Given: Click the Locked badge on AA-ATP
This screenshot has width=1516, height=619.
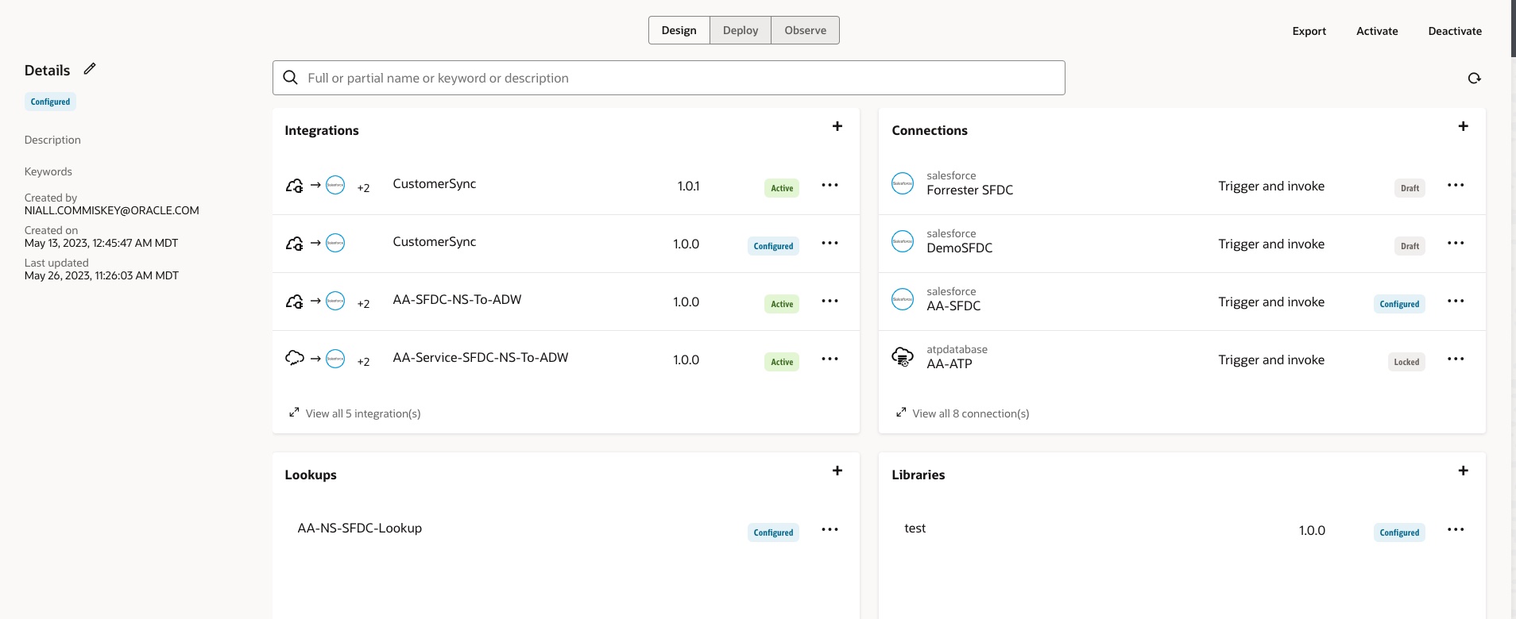Looking at the screenshot, I should 1406,362.
